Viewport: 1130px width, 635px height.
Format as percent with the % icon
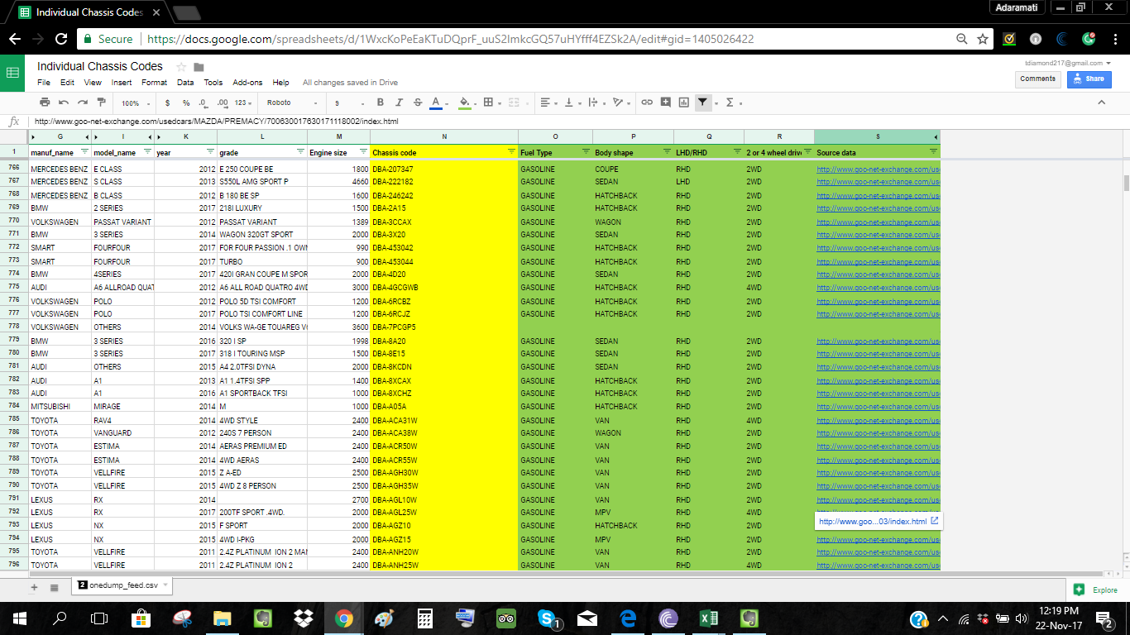(186, 103)
